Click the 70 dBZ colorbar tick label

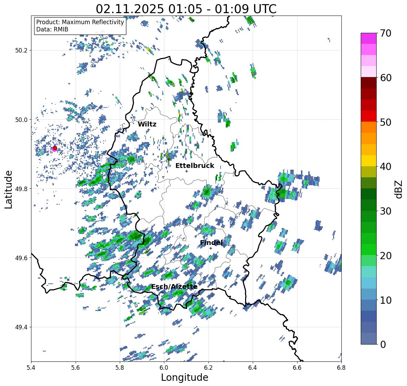(386, 33)
